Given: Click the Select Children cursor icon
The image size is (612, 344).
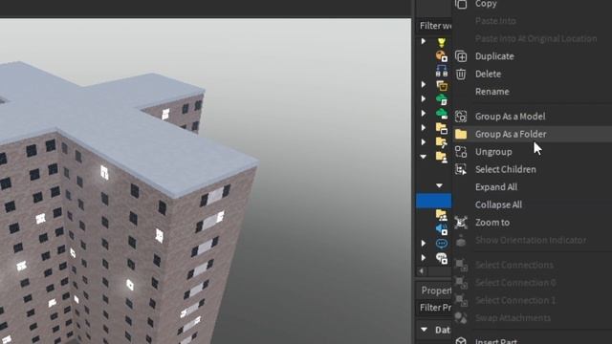Looking at the screenshot, I should [x=461, y=169].
